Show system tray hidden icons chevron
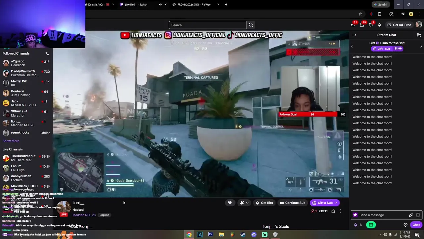The width and height of the screenshot is (424, 239). click(x=380, y=234)
